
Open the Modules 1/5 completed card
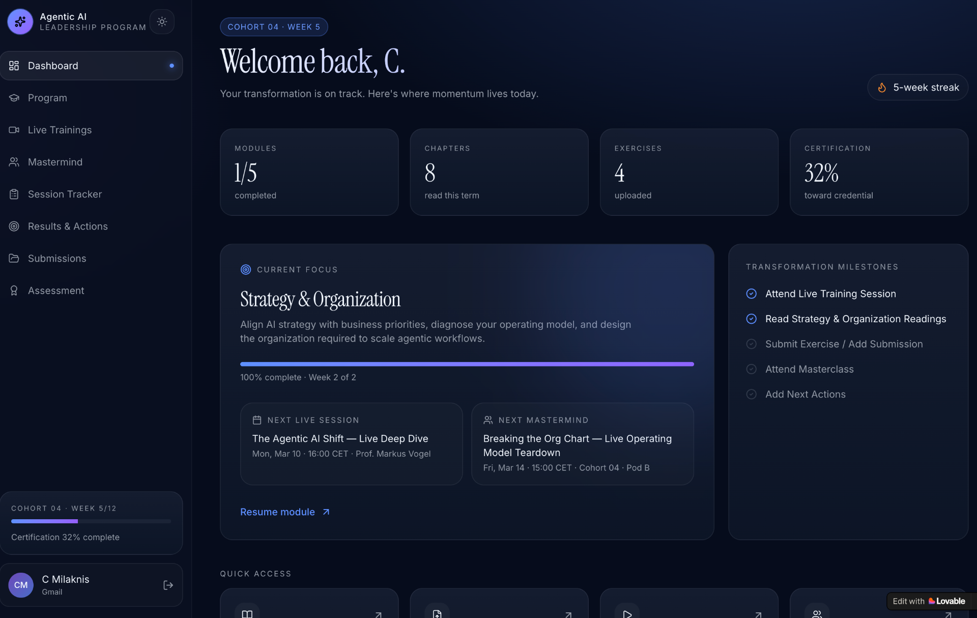[x=309, y=172]
